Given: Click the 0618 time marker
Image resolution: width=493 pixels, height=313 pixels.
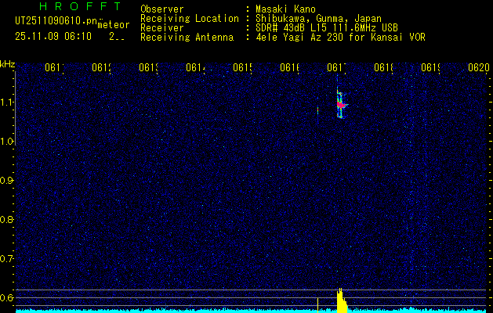Looking at the screenshot, I should [383, 67].
